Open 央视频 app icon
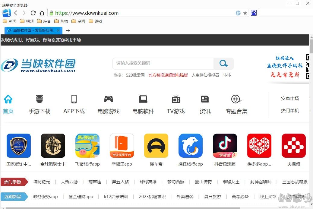Image resolution: width=313 pixels, height=209 pixels. (294, 146)
